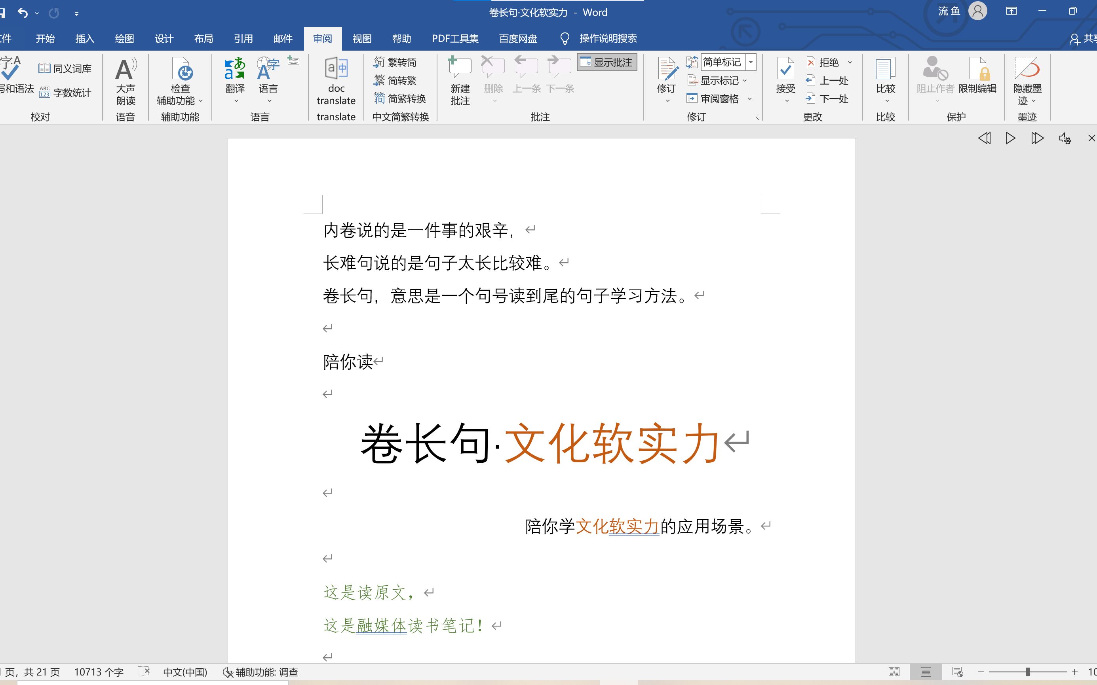Insert a New Comment (新建批注)
The image size is (1097, 685).
460,81
